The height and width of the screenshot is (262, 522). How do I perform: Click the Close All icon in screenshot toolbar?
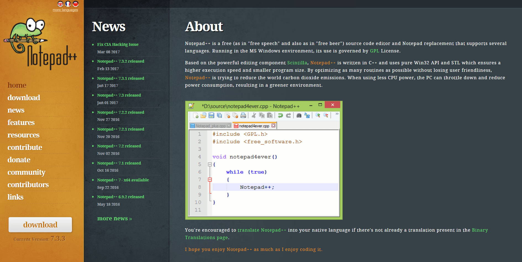[x=235, y=115]
